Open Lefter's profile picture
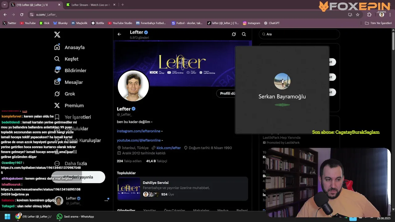The image size is (395, 222). click(133, 86)
